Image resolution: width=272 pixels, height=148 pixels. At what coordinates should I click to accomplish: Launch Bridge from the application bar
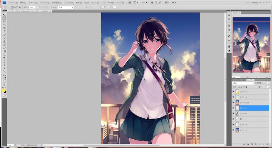[130, 3]
